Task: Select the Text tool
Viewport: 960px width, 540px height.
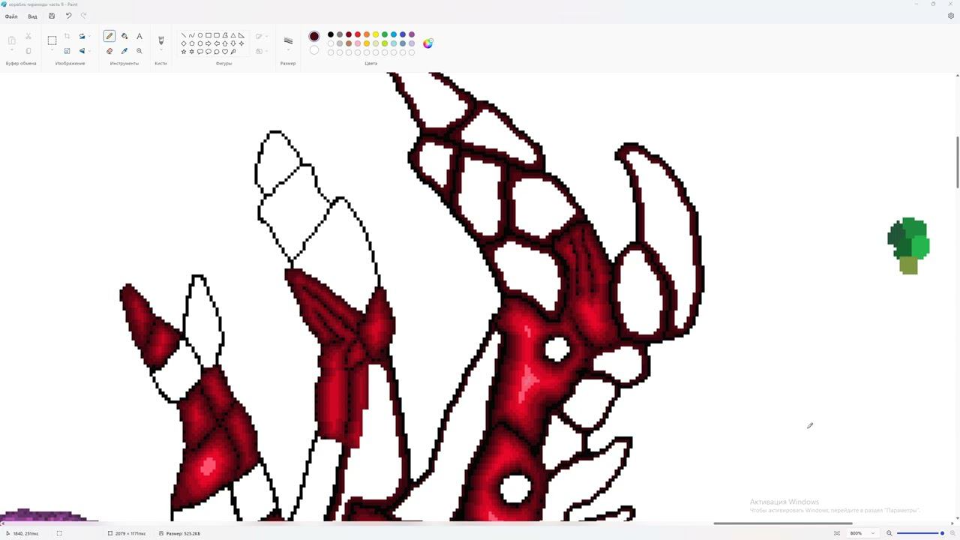Action: pyautogui.click(x=139, y=36)
